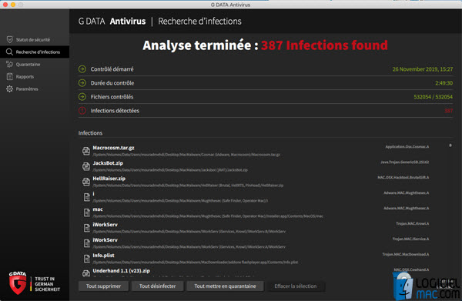Click the archive icon for Underhand 1.1 (v23).zip
This screenshot has width=462, height=301.
[86, 273]
